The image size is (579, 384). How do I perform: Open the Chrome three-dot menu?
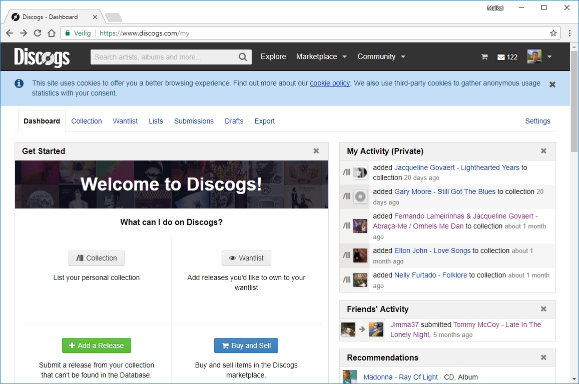click(569, 33)
